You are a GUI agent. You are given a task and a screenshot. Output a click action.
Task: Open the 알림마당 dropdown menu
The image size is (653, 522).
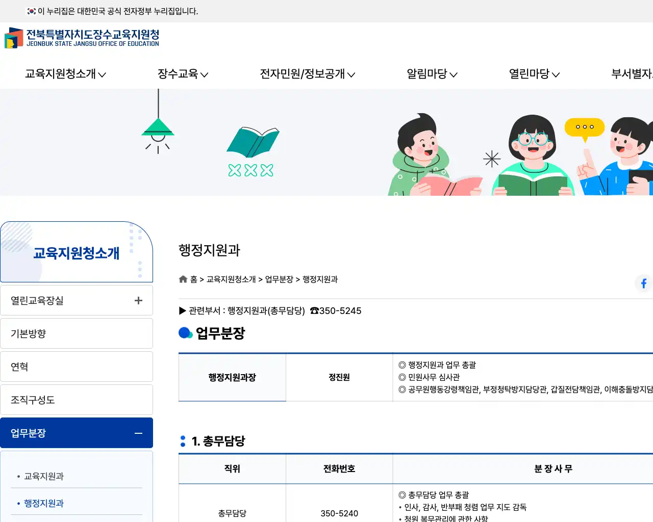432,74
